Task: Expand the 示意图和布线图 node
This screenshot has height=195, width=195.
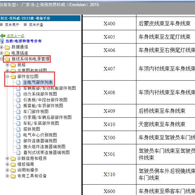Action: click(7, 71)
